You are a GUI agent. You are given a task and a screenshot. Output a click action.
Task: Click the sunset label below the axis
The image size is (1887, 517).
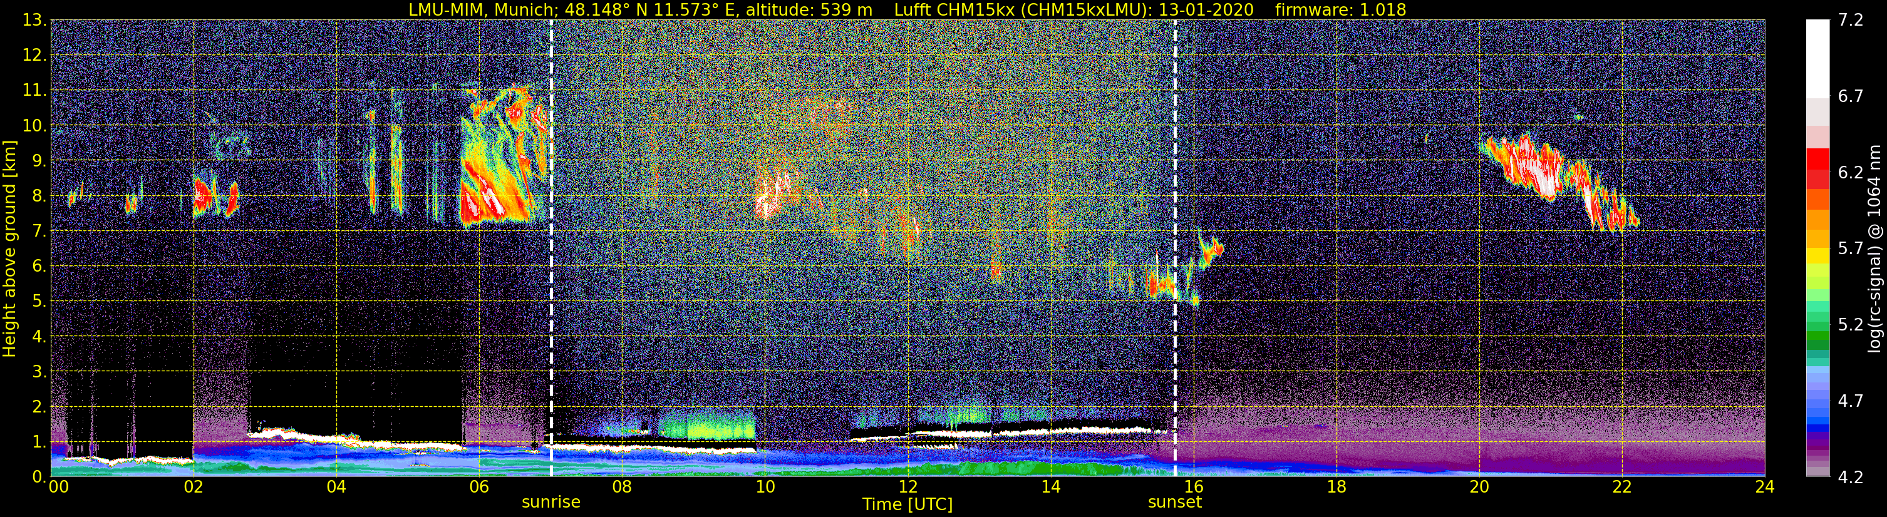coord(1175,503)
